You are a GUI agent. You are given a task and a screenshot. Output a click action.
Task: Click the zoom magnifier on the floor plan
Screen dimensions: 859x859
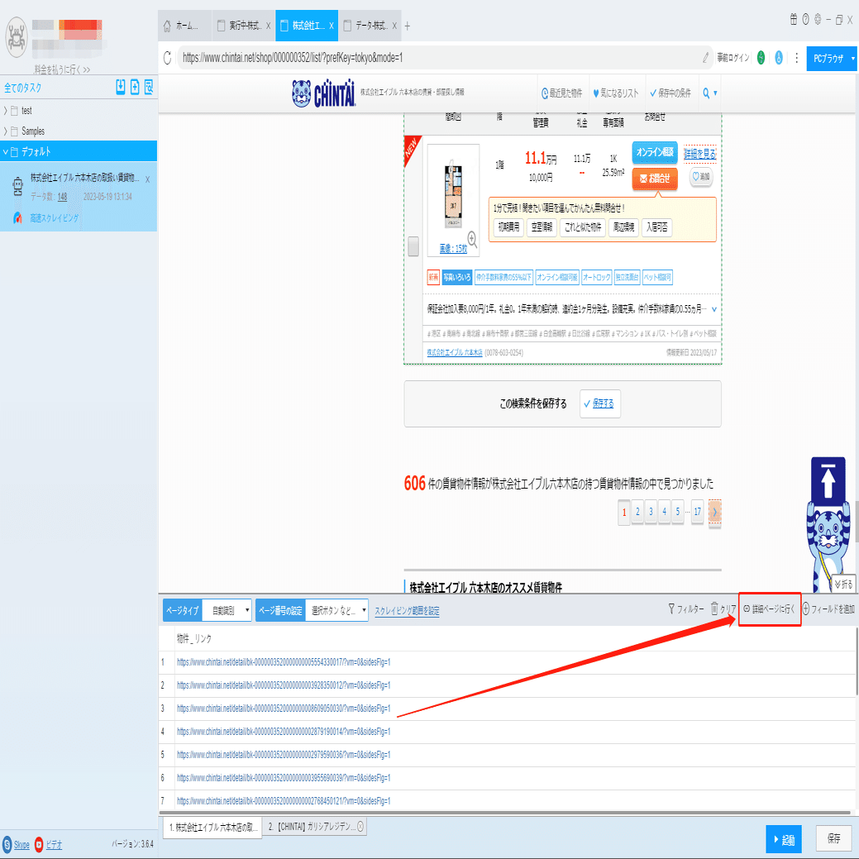(472, 239)
